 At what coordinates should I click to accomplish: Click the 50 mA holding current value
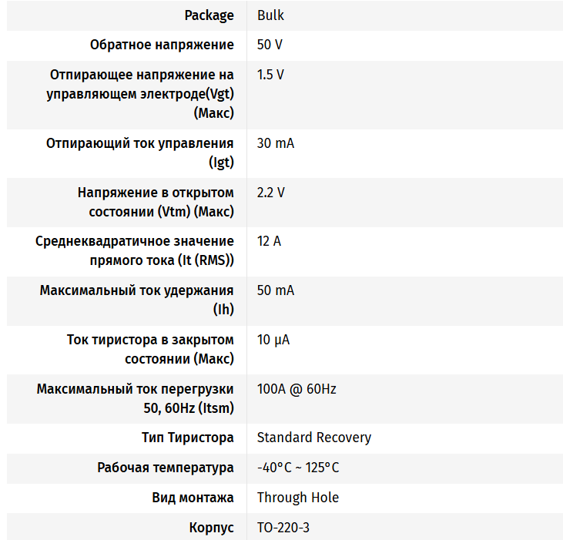(275, 290)
